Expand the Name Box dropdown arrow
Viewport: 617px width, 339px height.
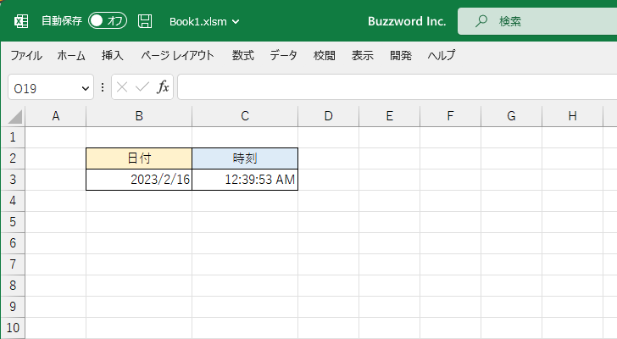(86, 88)
